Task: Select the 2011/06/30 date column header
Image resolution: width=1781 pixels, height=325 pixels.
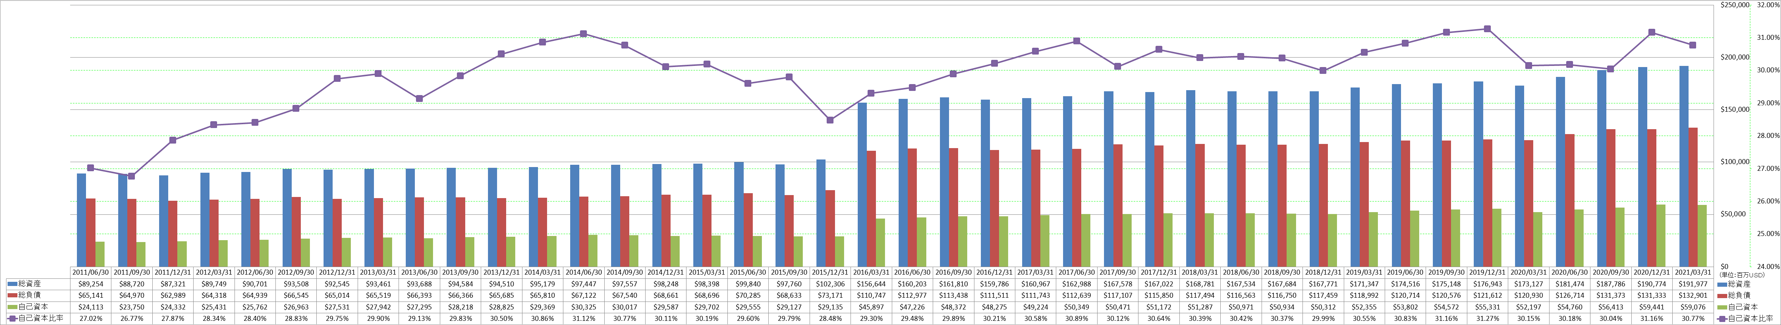Action: tap(91, 272)
